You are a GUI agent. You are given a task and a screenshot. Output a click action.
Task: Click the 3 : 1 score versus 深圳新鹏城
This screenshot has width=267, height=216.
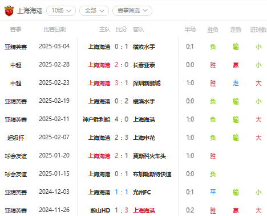click(x=122, y=83)
